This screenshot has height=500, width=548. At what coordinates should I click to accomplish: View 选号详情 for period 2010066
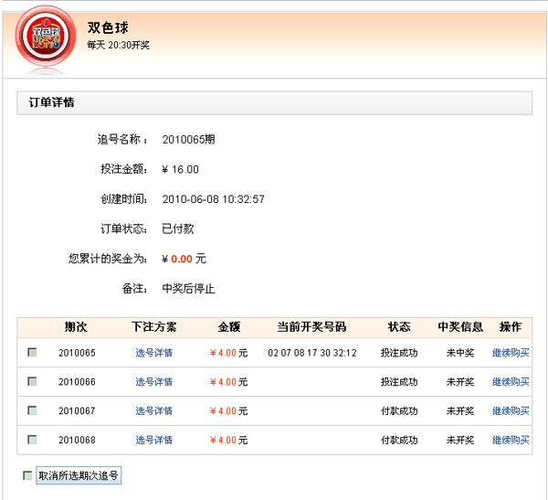[154, 382]
